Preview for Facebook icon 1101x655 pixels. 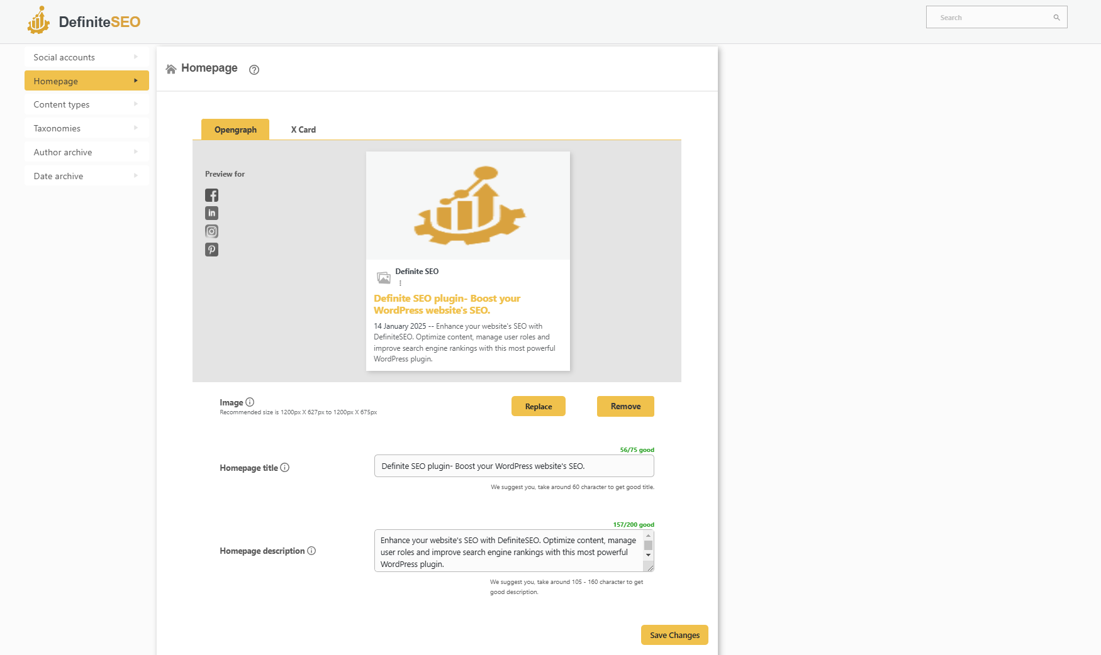click(212, 195)
